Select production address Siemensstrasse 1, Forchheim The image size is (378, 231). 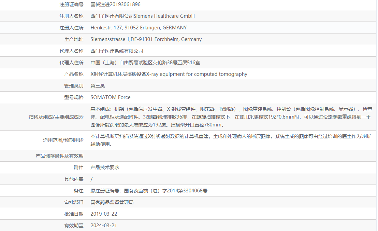point(146,39)
